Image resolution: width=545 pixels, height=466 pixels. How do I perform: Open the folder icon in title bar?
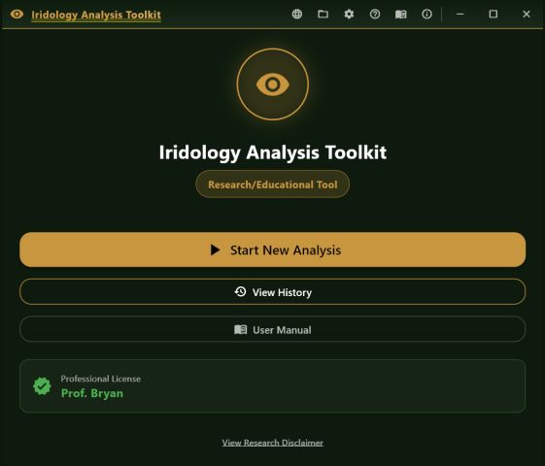tap(323, 15)
